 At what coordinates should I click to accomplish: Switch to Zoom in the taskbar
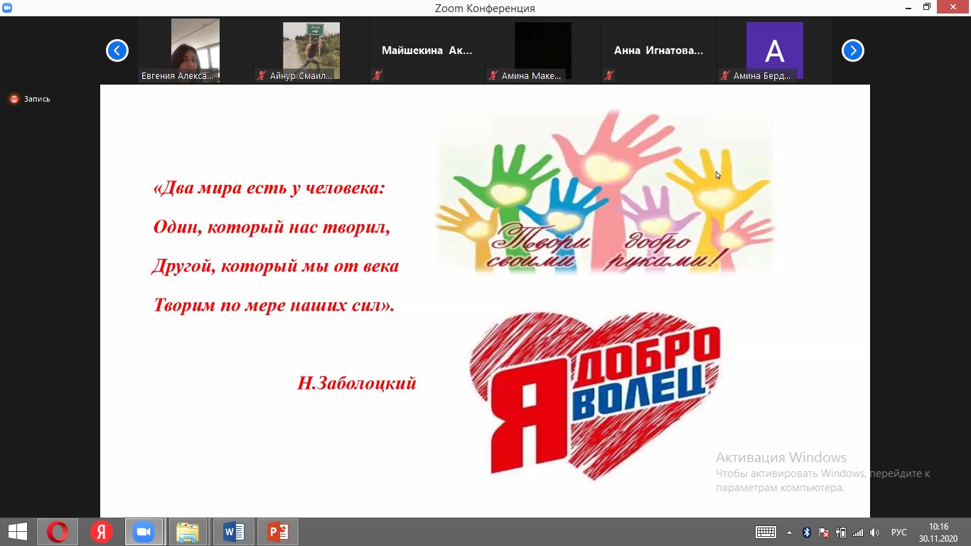point(144,532)
